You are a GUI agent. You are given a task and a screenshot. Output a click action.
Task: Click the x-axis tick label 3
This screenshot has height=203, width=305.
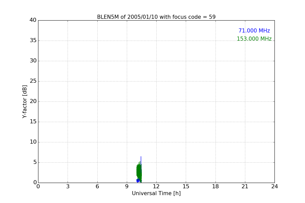[68, 187]
